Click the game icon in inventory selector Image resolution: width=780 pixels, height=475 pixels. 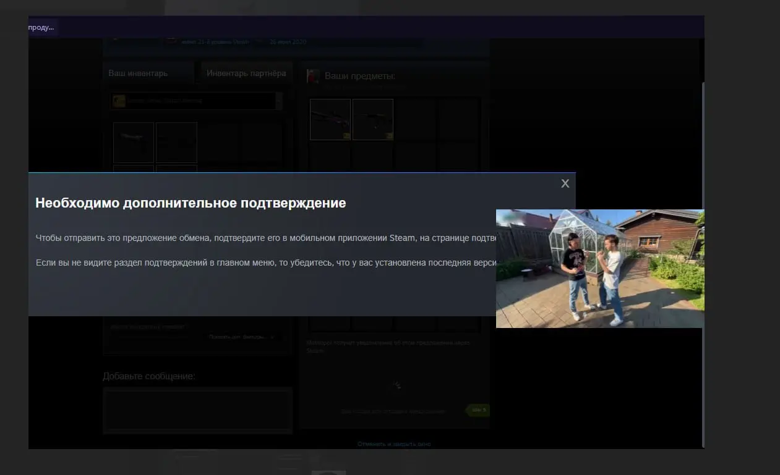[x=119, y=101]
